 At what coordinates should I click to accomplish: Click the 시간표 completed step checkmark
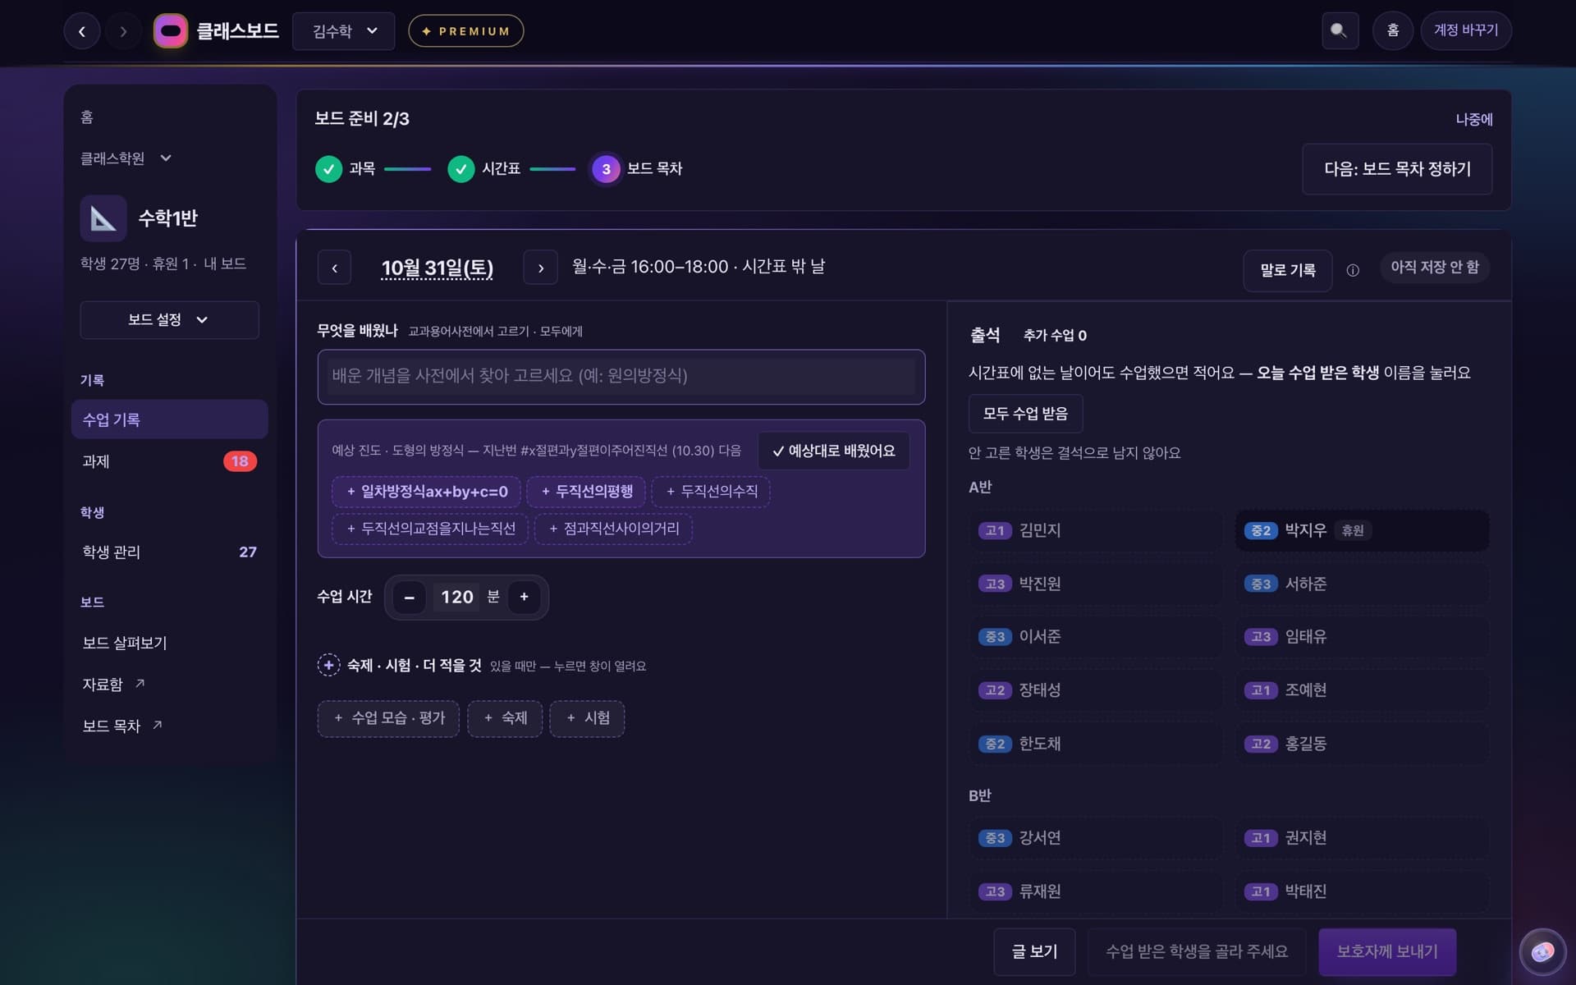[460, 169]
